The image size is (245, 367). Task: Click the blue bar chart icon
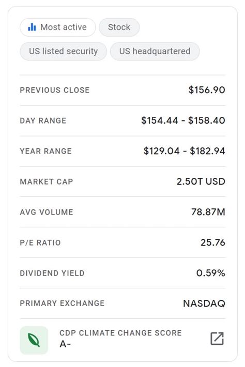pos(32,27)
